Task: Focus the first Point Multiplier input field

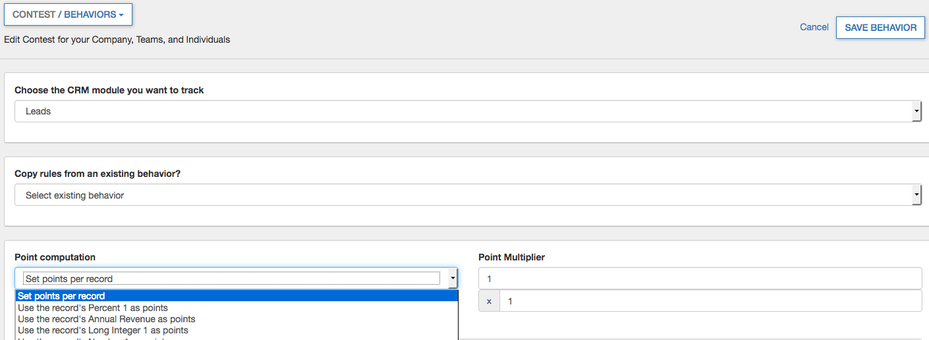Action: (700, 279)
